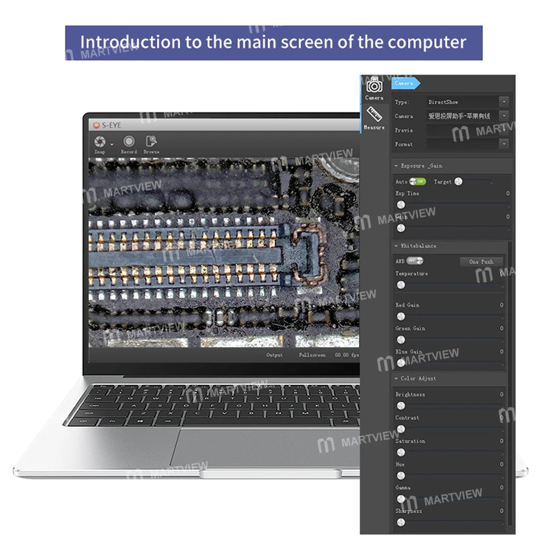Open the Browse files icon
The width and height of the screenshot is (548, 548).
(x=151, y=142)
